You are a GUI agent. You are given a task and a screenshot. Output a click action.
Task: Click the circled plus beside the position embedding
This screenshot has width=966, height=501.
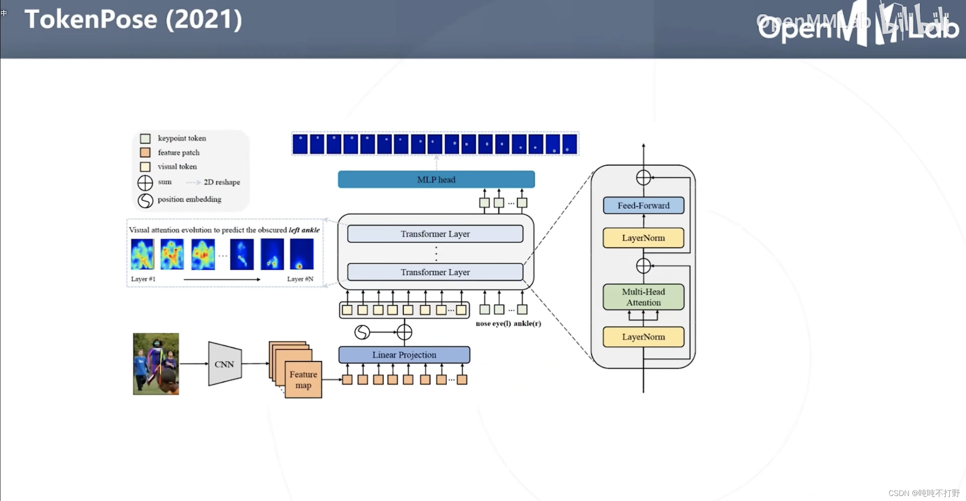(404, 332)
